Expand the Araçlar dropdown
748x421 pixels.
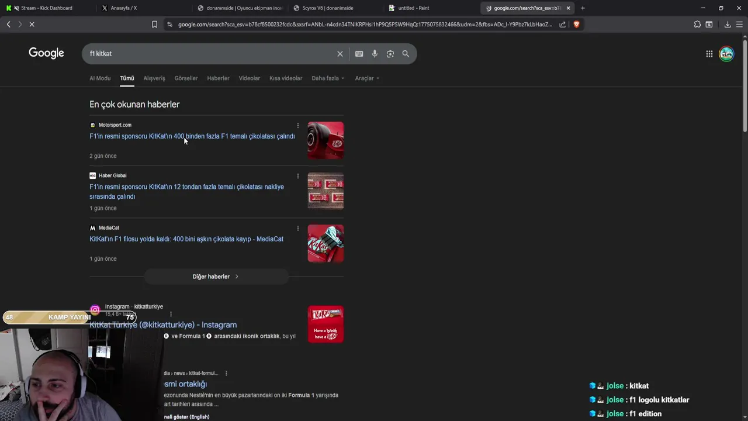(367, 78)
